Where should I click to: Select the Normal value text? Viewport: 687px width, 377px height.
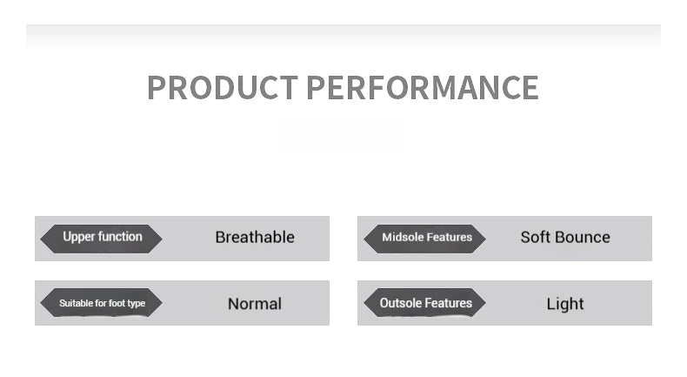point(255,304)
